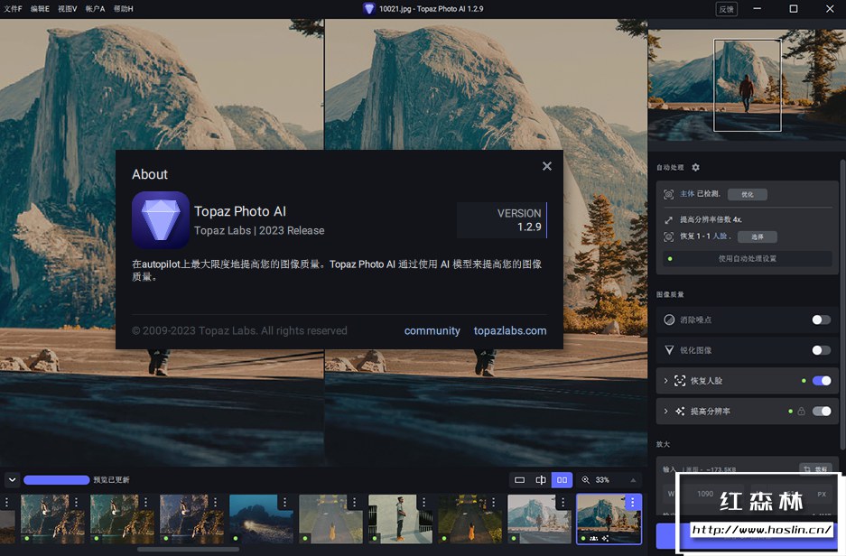
Task: Expand the 提高分辨率 section chevron
Action: (665, 412)
